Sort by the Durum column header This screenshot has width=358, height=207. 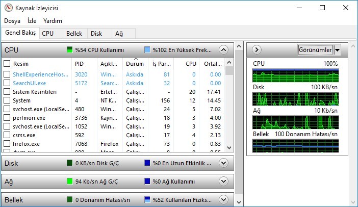click(x=135, y=64)
